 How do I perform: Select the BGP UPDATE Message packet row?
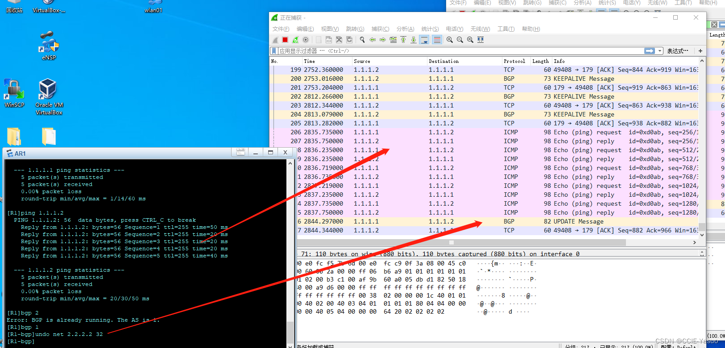[498, 221]
